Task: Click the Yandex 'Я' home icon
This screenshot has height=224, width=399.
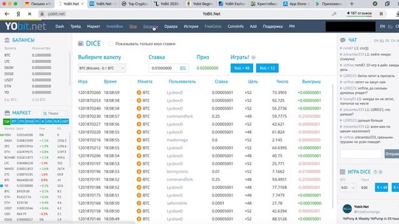Action: [18, 14]
